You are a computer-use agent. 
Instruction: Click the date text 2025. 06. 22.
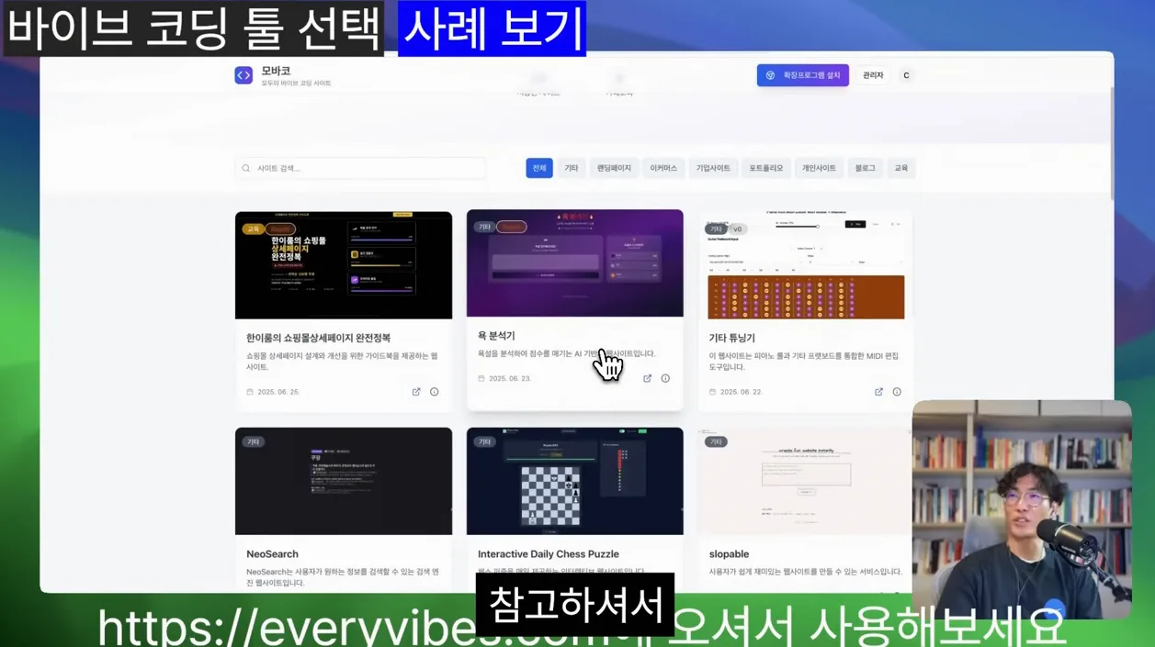[741, 392]
